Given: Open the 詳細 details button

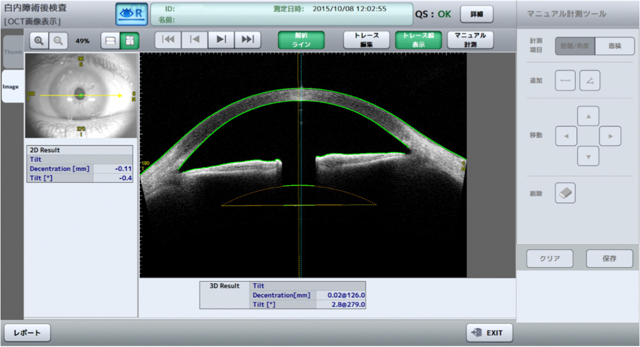Looking at the screenshot, I should click(476, 14).
